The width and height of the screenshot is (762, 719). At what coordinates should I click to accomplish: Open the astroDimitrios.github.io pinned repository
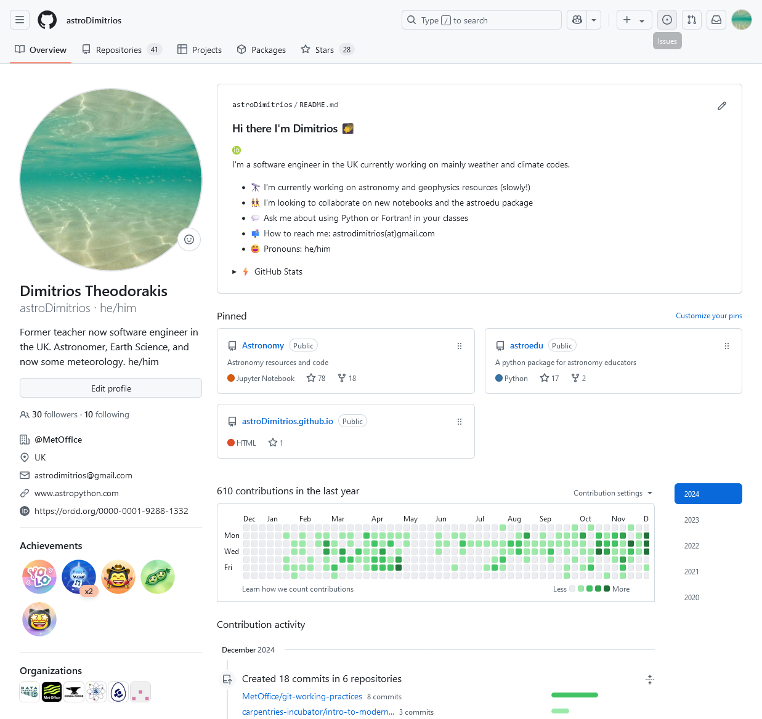point(288,421)
